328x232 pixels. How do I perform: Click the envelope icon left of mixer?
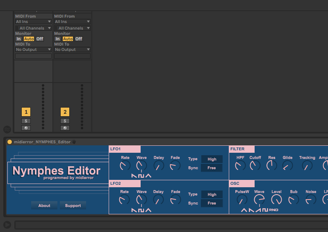pos(7,129)
